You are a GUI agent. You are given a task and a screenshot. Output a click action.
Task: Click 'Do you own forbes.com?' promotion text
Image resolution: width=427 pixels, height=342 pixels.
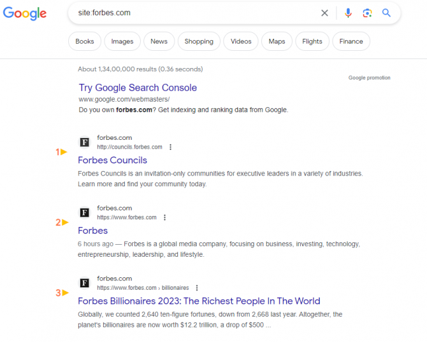click(184, 110)
